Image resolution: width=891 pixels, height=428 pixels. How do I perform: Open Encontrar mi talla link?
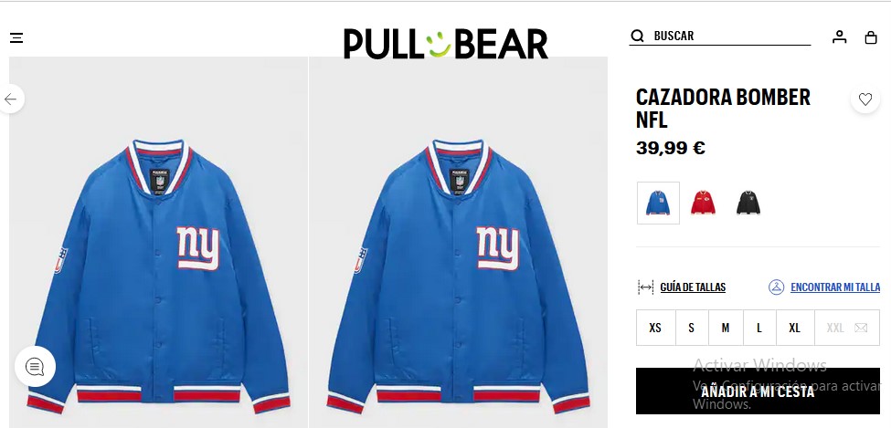click(834, 287)
